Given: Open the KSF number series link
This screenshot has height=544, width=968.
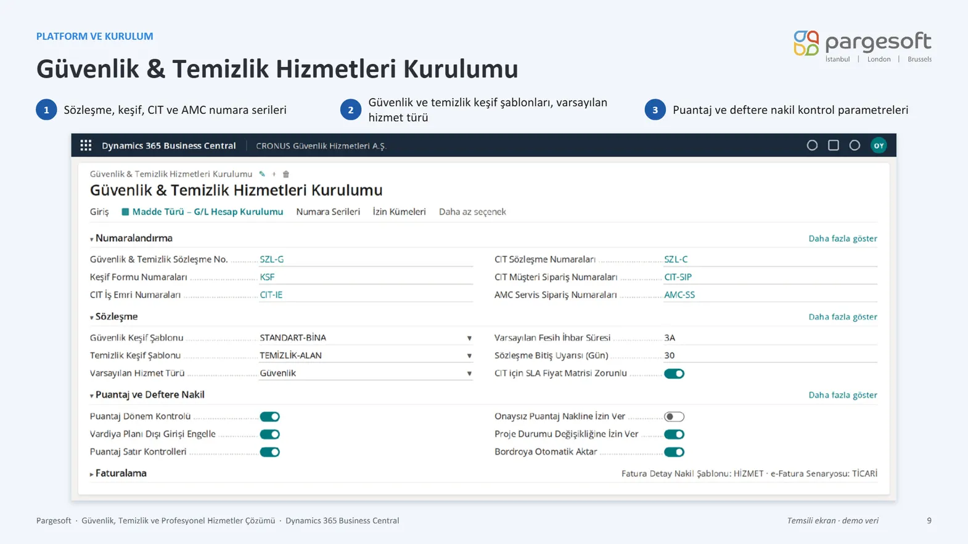Looking at the screenshot, I should tap(267, 277).
